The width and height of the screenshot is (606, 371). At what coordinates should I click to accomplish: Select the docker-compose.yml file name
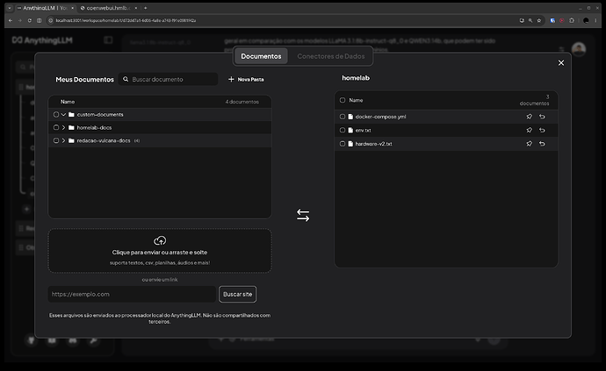(380, 117)
